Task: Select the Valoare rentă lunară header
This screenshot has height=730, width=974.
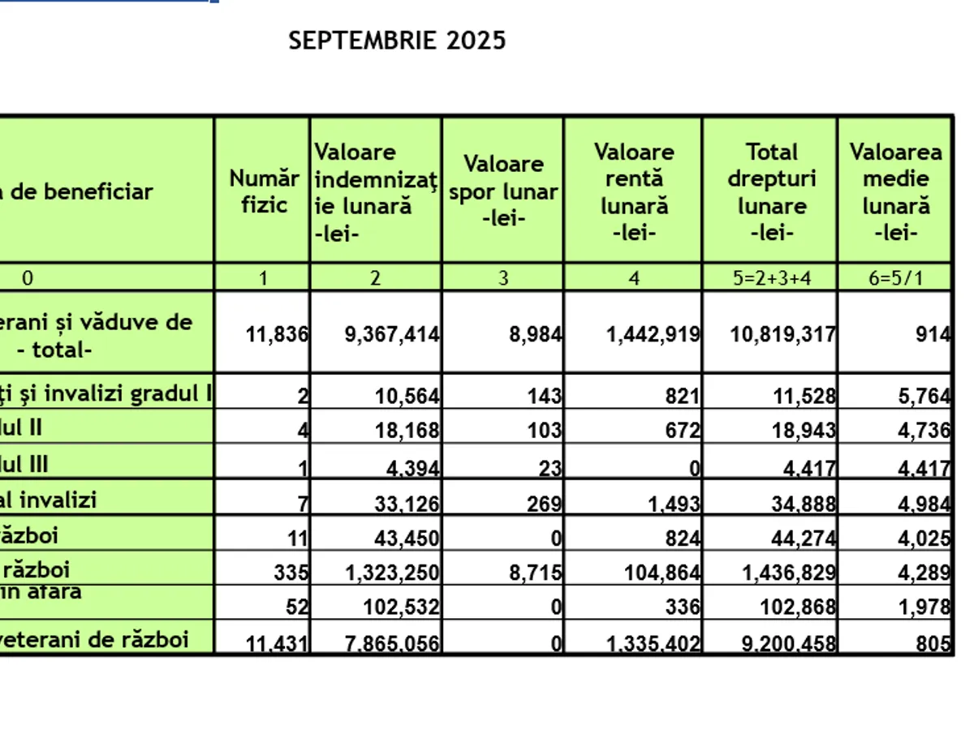Action: [633, 191]
